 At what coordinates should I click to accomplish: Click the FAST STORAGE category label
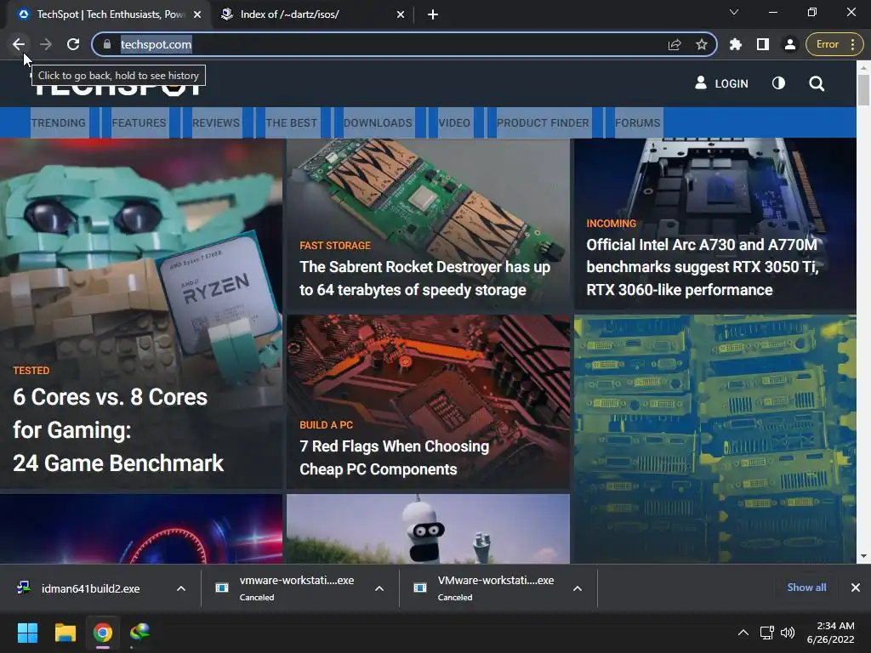click(x=335, y=246)
